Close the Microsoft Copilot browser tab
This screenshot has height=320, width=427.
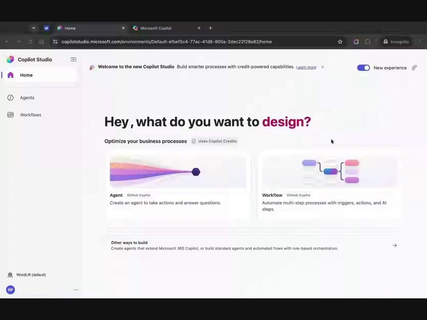[x=199, y=28]
